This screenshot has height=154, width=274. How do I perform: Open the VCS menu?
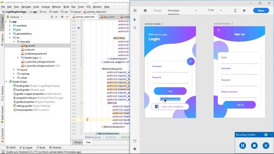pyautogui.click(x=88, y=7)
